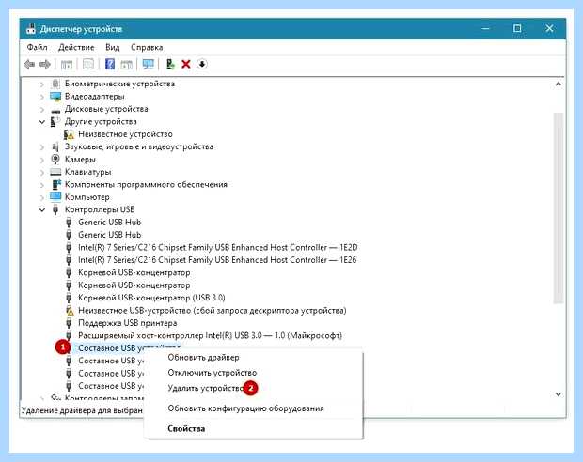Click warning icon beside Неизвестное USB-устройство

[x=70, y=311]
